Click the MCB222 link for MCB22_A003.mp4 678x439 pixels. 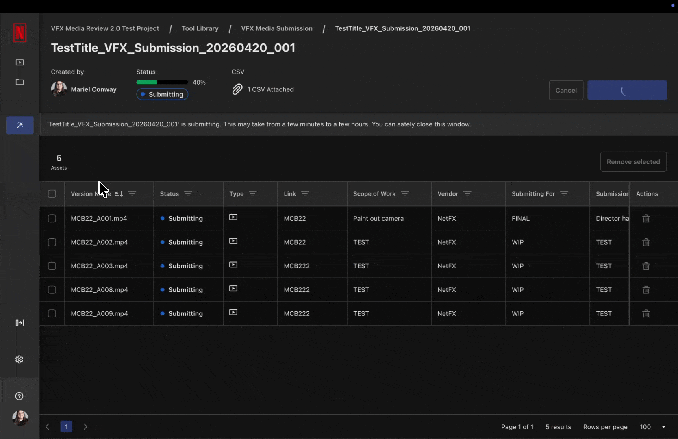(297, 266)
